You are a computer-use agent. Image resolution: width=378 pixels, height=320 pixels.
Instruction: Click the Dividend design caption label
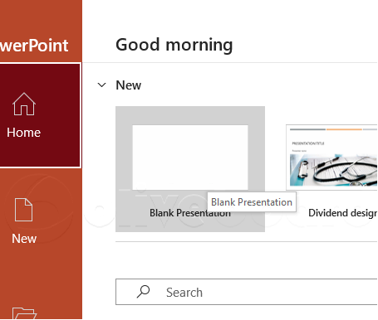click(x=343, y=213)
